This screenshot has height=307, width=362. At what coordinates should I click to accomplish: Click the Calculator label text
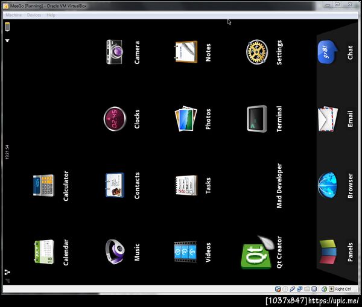[66, 186]
